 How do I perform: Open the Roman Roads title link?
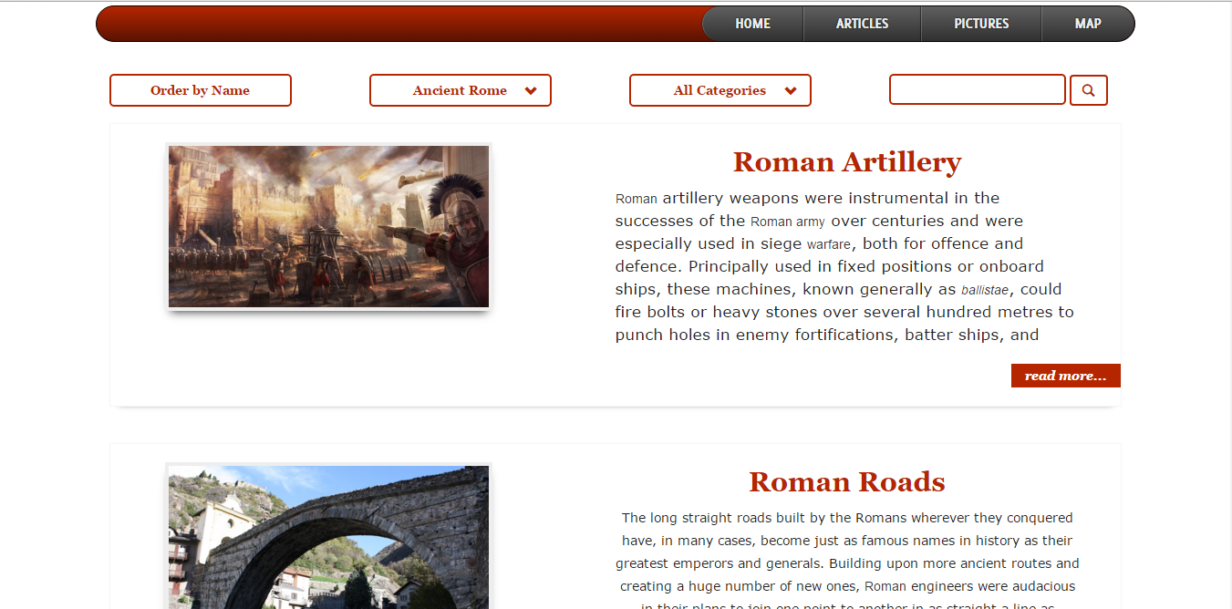[847, 481]
